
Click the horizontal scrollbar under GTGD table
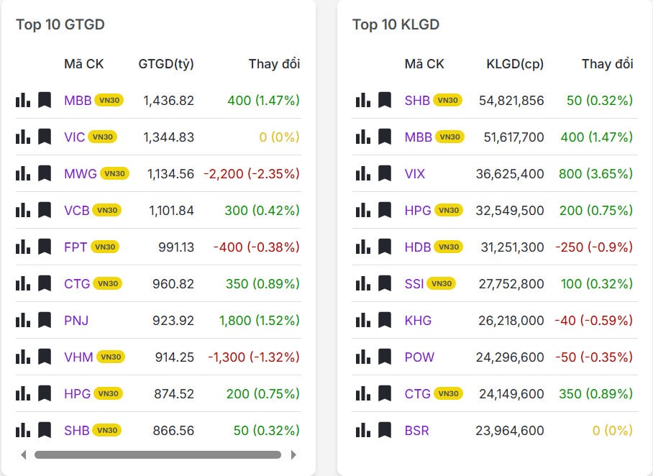tap(157, 454)
